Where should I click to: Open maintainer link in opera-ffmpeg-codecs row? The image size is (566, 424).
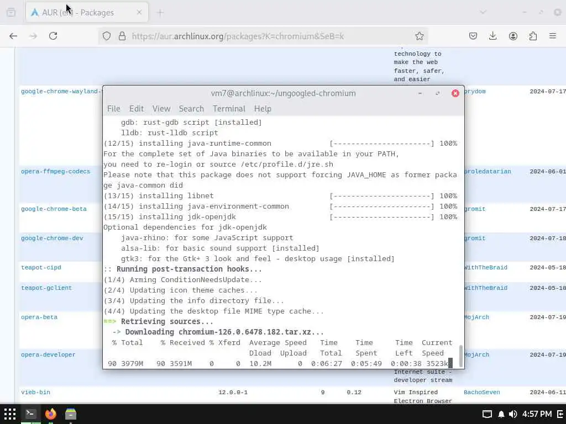coord(488,172)
